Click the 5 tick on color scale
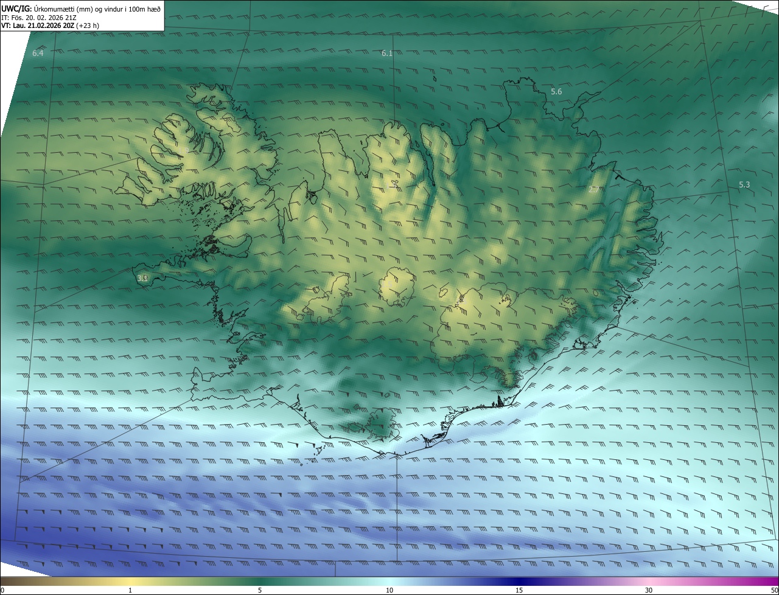The width and height of the screenshot is (779, 595). point(260,590)
